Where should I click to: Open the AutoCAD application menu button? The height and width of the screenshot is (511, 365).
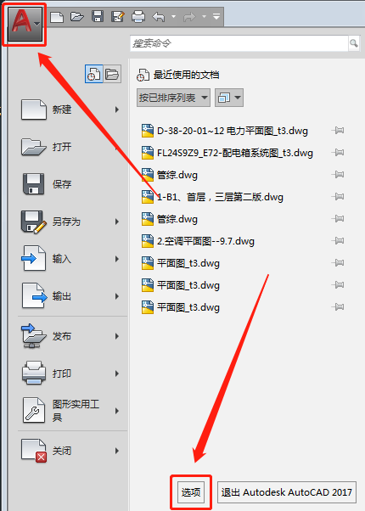[x=25, y=24]
